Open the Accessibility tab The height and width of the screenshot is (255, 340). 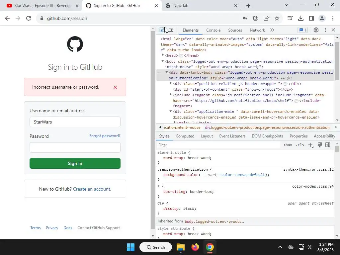[324, 136]
